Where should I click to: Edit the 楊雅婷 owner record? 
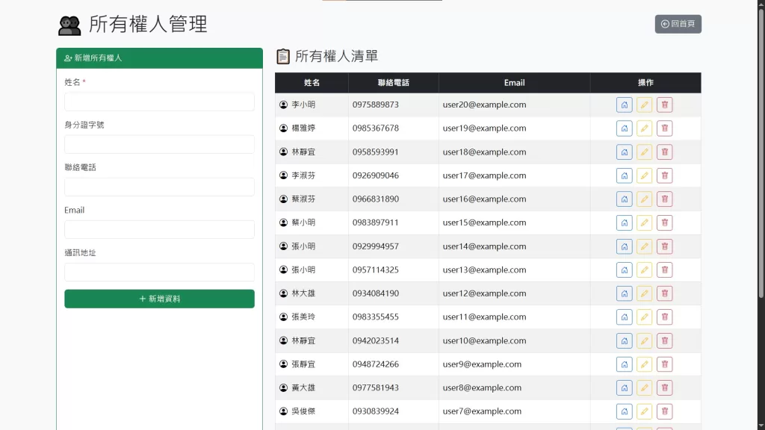click(644, 128)
